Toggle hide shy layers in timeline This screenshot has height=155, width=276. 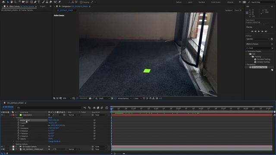[x=94, y=108]
